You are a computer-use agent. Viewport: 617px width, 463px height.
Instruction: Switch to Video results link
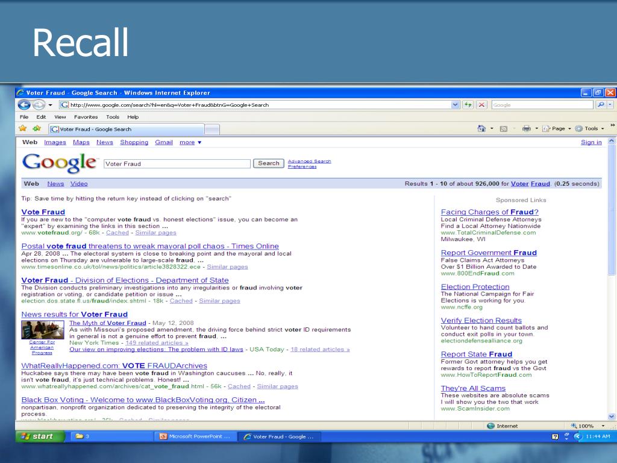pyautogui.click(x=79, y=183)
